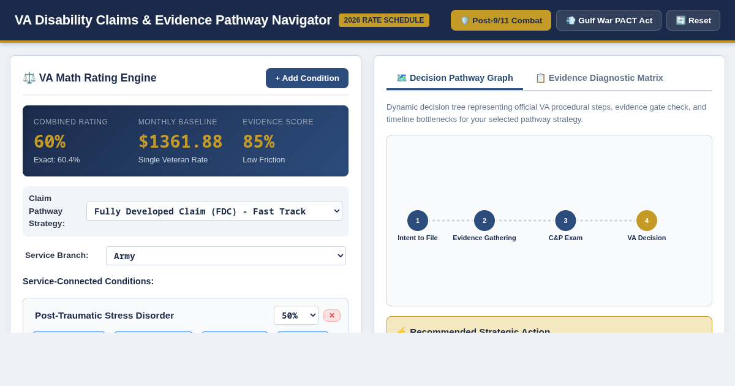Click the Reset button
This screenshot has width=735, height=386.
coord(693,20)
